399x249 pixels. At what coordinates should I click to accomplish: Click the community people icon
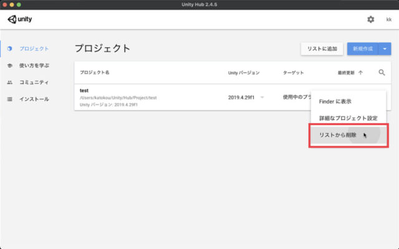(x=10, y=82)
